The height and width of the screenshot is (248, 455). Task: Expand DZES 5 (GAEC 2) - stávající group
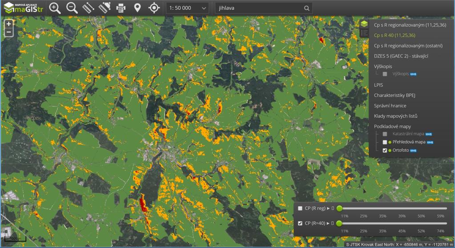tap(401, 56)
